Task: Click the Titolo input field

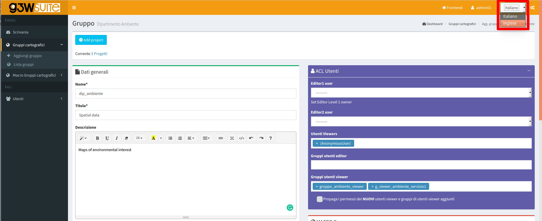Action: pos(186,115)
